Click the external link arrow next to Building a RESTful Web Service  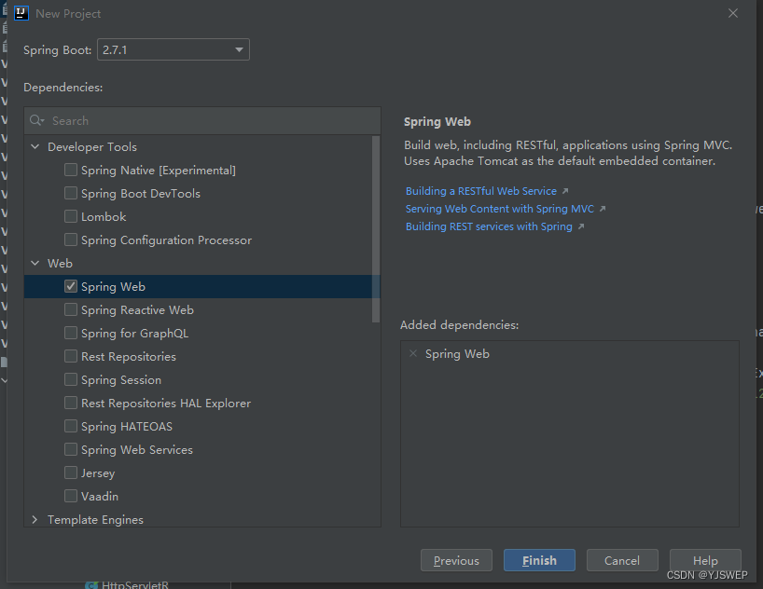point(565,191)
